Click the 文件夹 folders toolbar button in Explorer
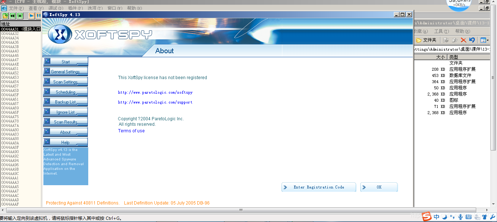 click(426, 40)
